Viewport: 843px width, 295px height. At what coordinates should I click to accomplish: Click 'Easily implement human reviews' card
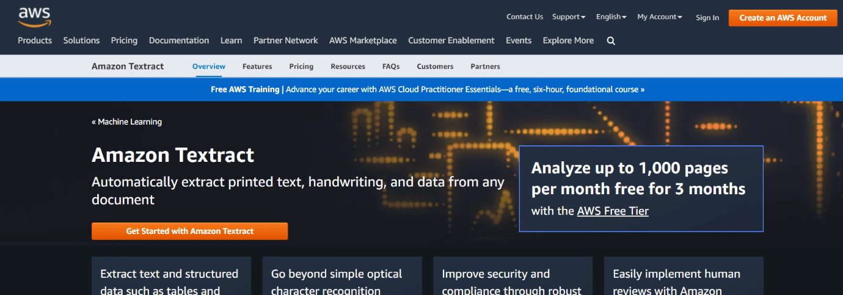(684, 276)
